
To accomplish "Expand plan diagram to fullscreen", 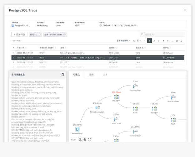I will coord(89,140).
